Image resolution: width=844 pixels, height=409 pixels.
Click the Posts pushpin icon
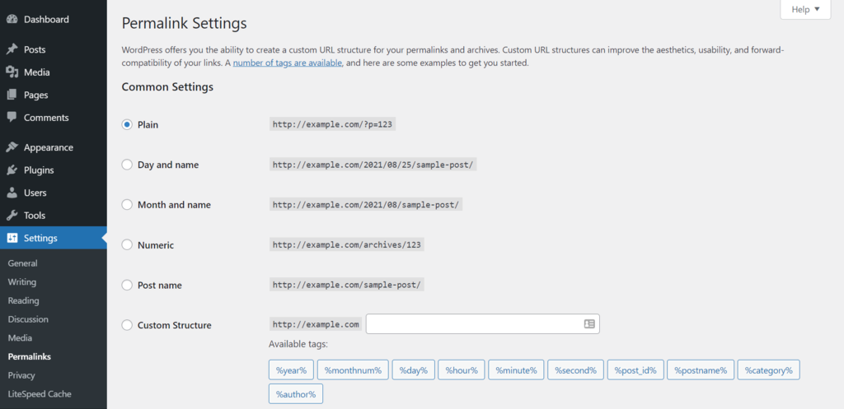click(12, 49)
